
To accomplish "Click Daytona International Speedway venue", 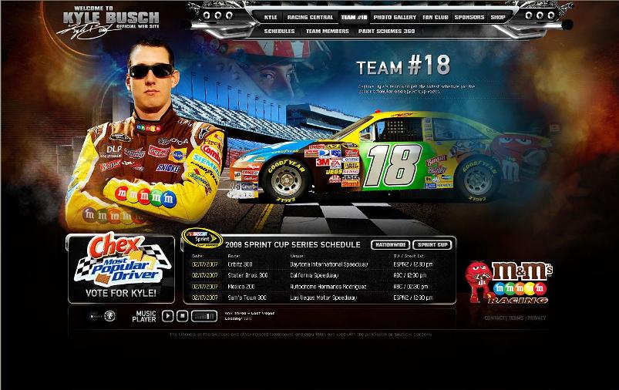I will coord(329,264).
